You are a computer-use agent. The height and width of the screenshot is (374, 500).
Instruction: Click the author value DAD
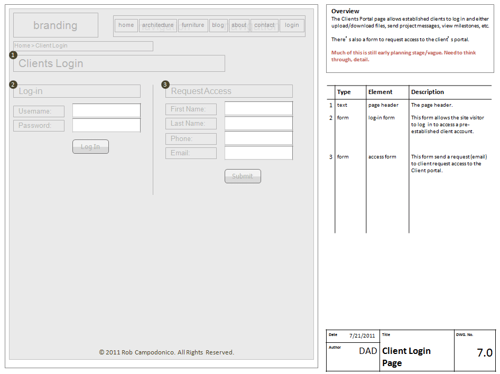pyautogui.click(x=368, y=351)
